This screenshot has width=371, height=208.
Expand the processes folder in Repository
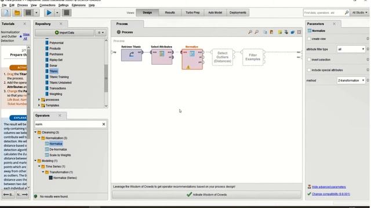pyautogui.click(x=39, y=99)
